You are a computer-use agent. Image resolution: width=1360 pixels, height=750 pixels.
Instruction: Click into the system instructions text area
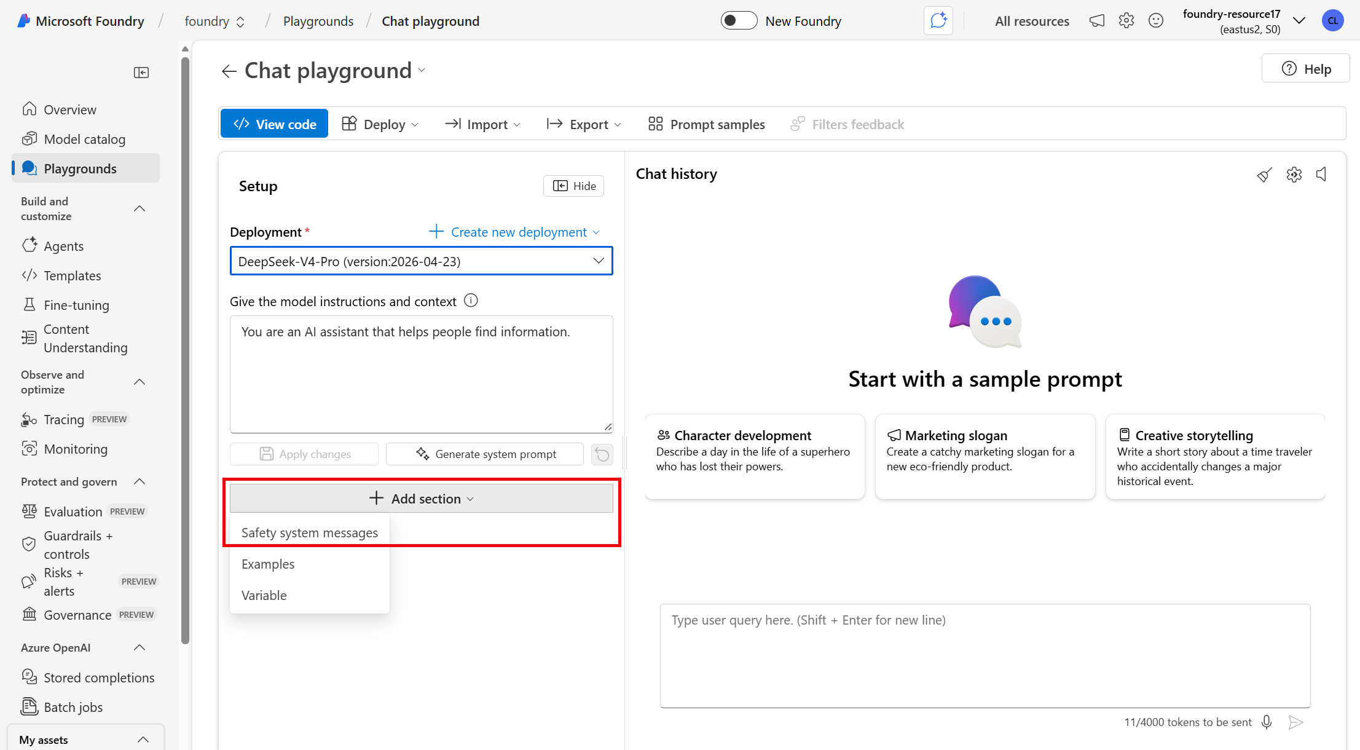click(422, 374)
